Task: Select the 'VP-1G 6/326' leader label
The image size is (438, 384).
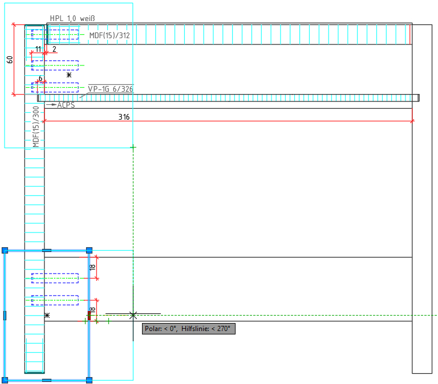Action: (111, 88)
